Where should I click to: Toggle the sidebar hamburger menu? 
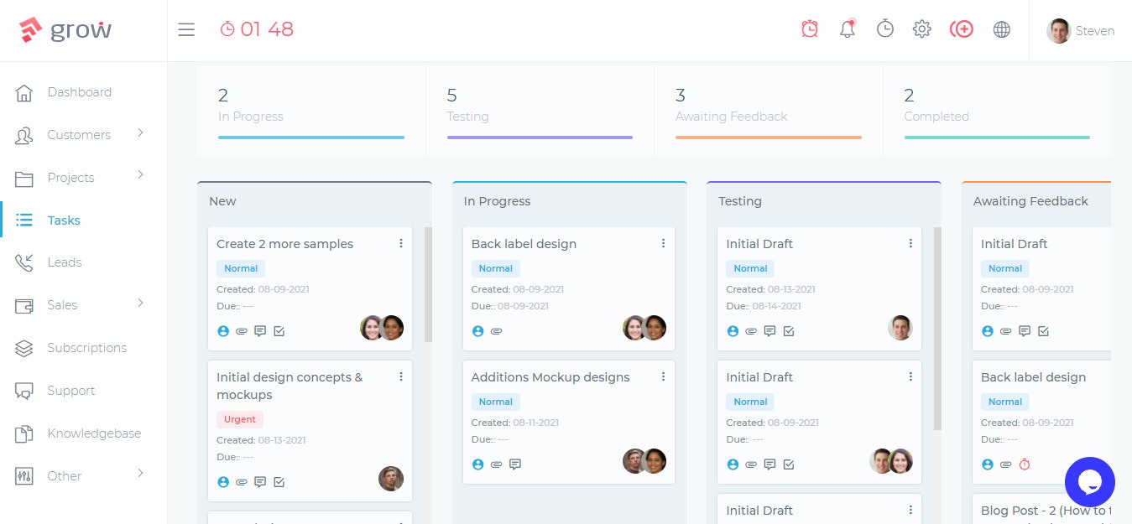pos(186,29)
